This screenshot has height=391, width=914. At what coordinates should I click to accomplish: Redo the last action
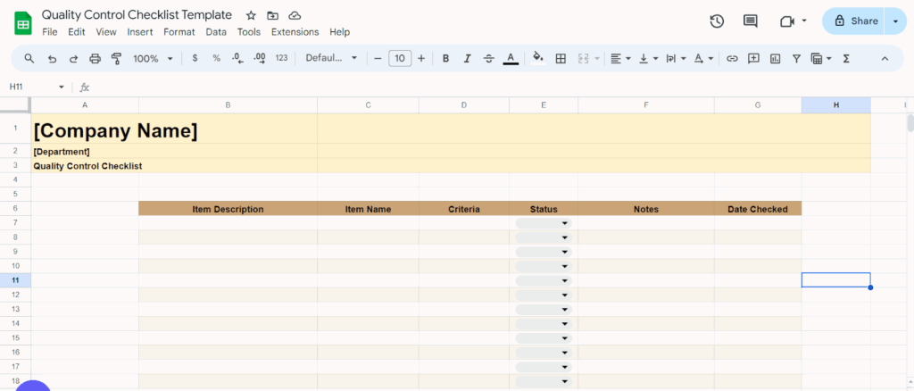click(x=73, y=58)
